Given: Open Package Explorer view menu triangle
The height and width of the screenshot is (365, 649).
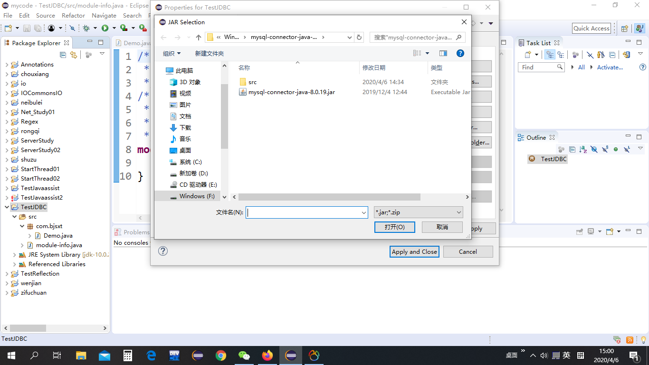Looking at the screenshot, I should [x=102, y=54].
